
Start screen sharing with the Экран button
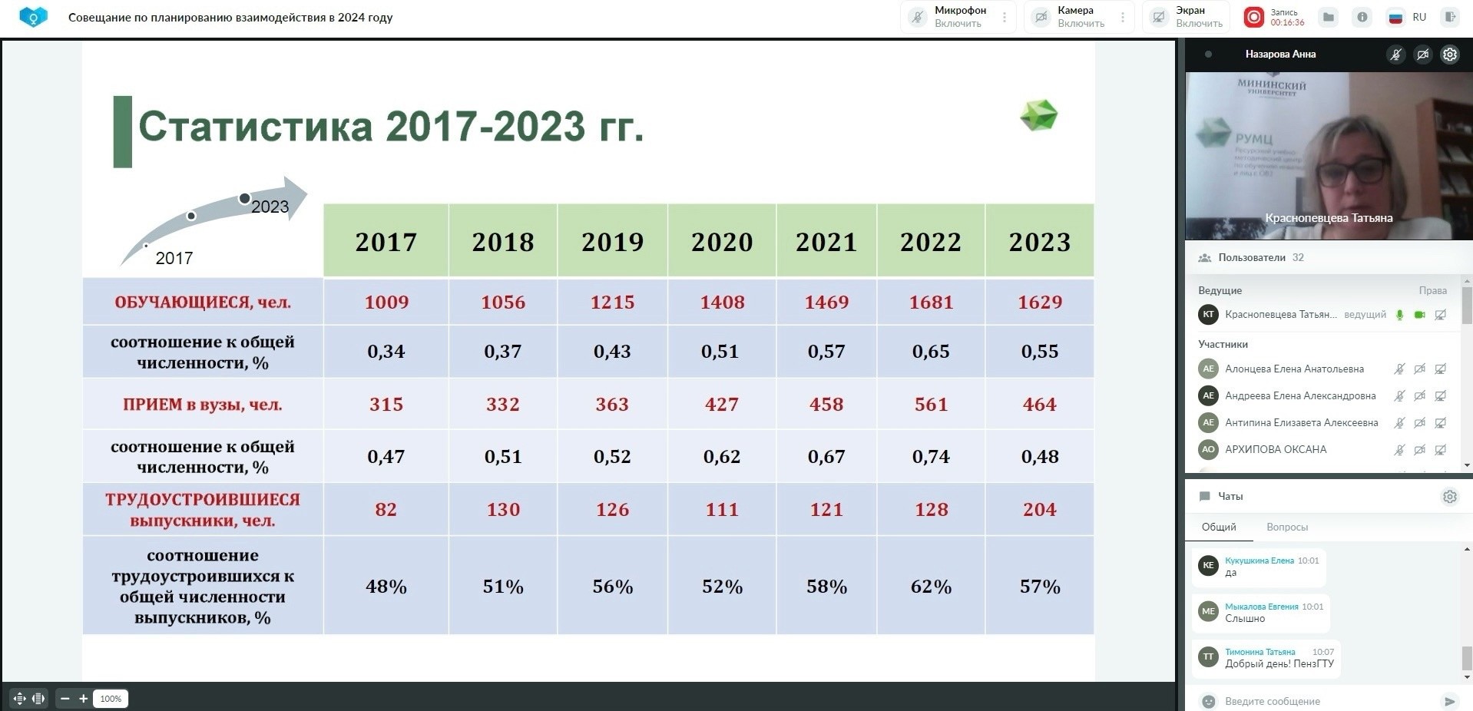(x=1187, y=17)
